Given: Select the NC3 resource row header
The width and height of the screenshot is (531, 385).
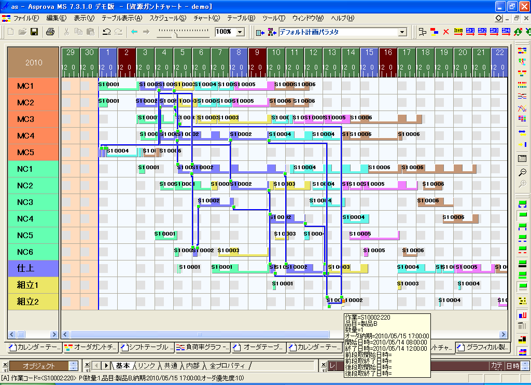Looking at the screenshot, I should coord(33,202).
